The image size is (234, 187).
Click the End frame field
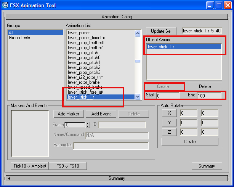tap(209, 96)
